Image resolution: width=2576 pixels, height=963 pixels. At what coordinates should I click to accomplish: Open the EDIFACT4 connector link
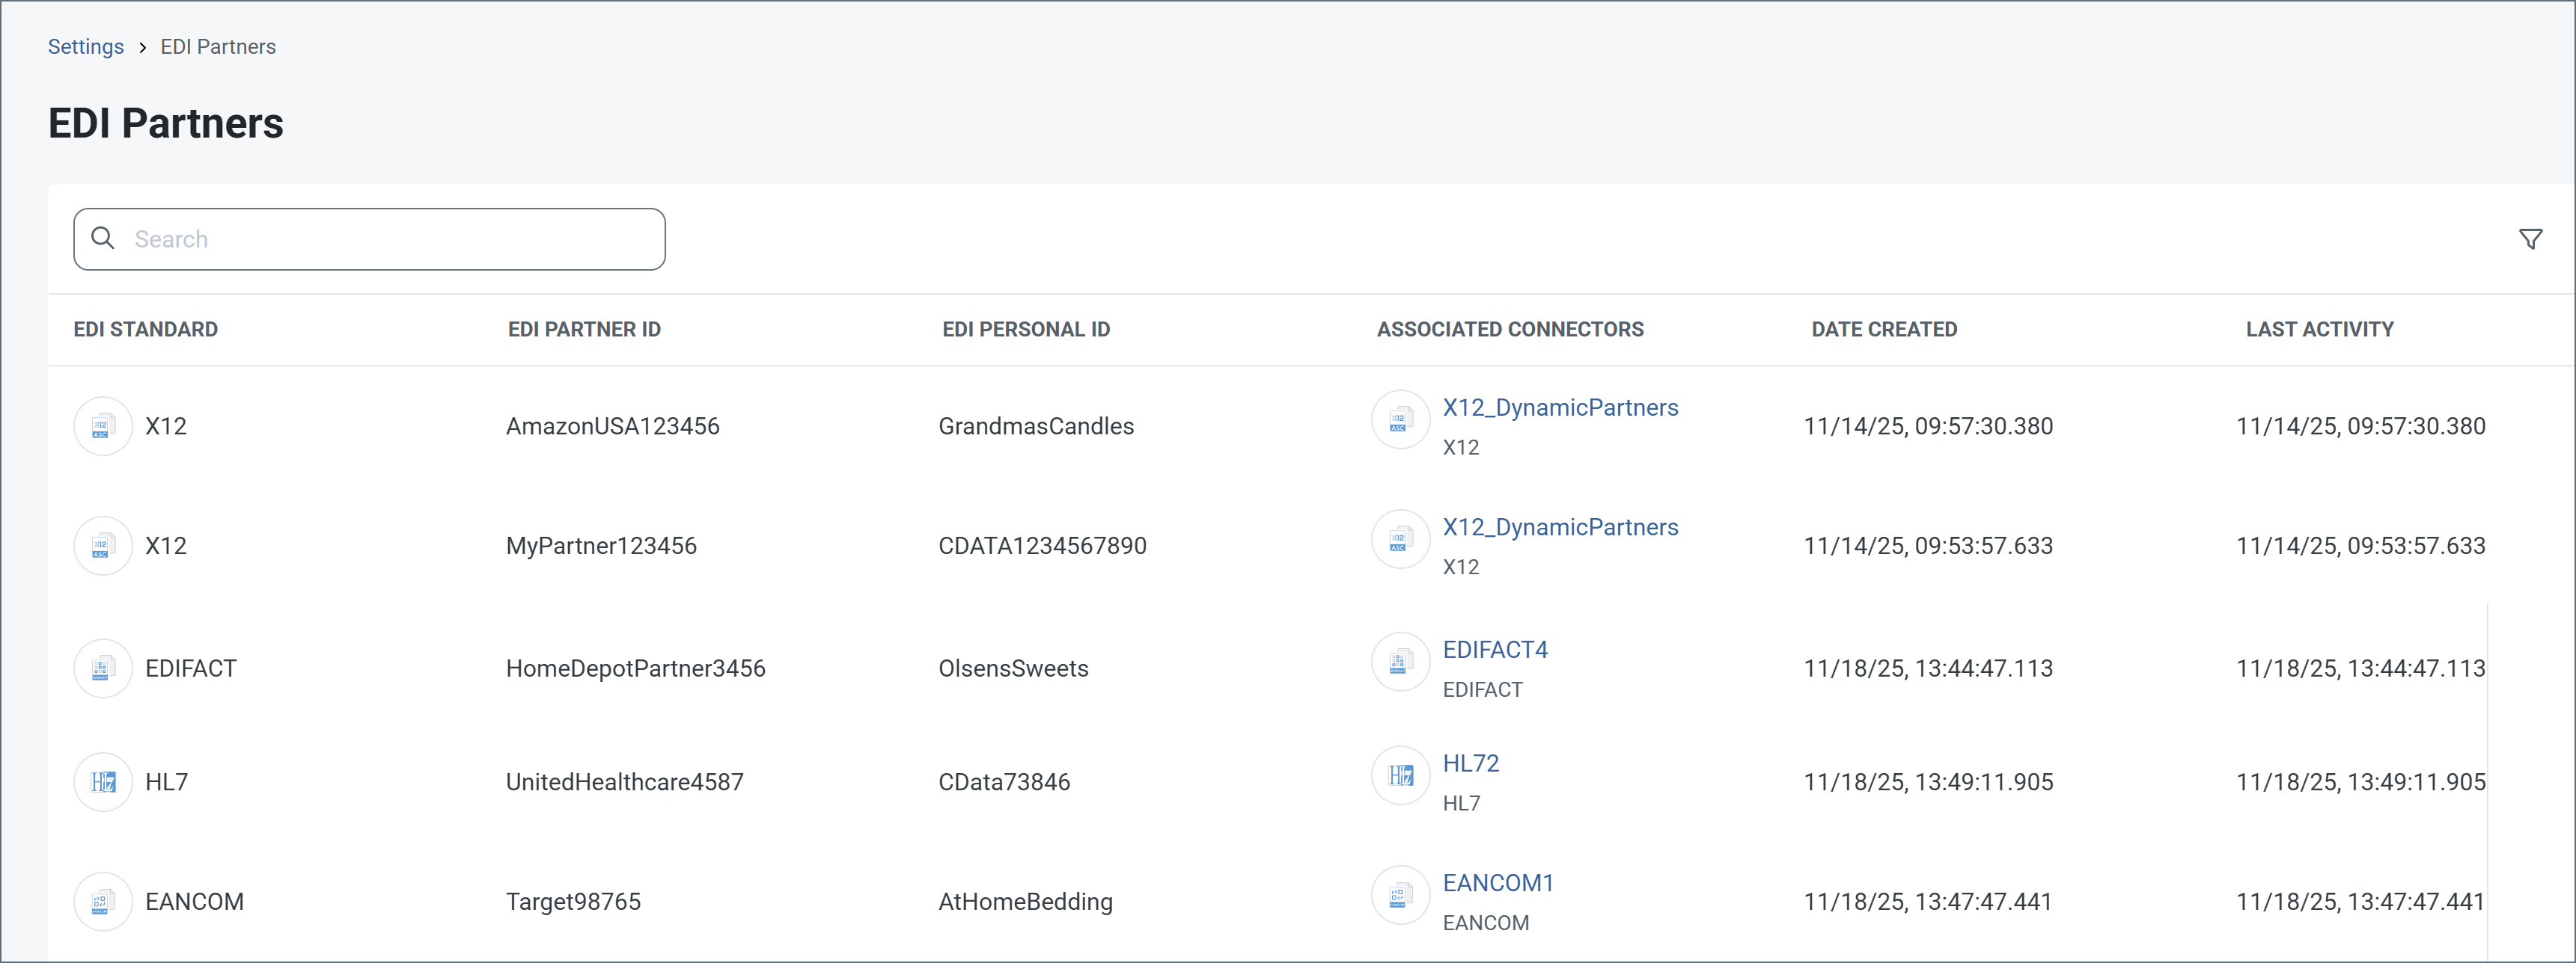pyautogui.click(x=1494, y=650)
